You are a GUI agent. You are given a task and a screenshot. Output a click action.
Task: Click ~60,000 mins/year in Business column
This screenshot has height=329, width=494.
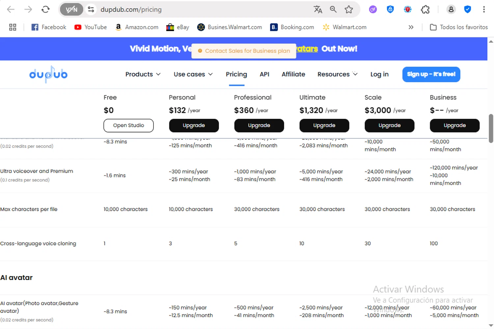point(453,308)
